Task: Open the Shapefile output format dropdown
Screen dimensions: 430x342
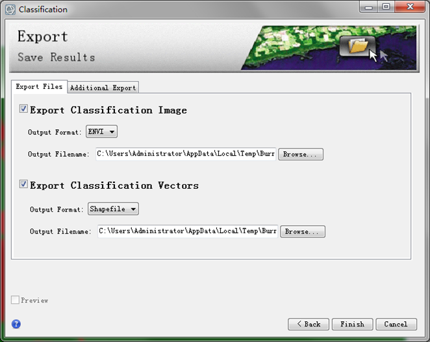Action: (113, 209)
